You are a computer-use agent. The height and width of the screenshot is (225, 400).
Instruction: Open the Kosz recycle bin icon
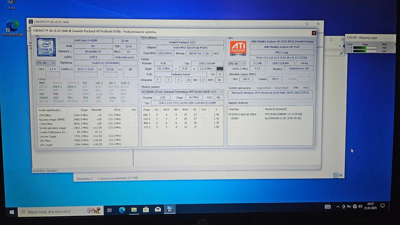12,4
